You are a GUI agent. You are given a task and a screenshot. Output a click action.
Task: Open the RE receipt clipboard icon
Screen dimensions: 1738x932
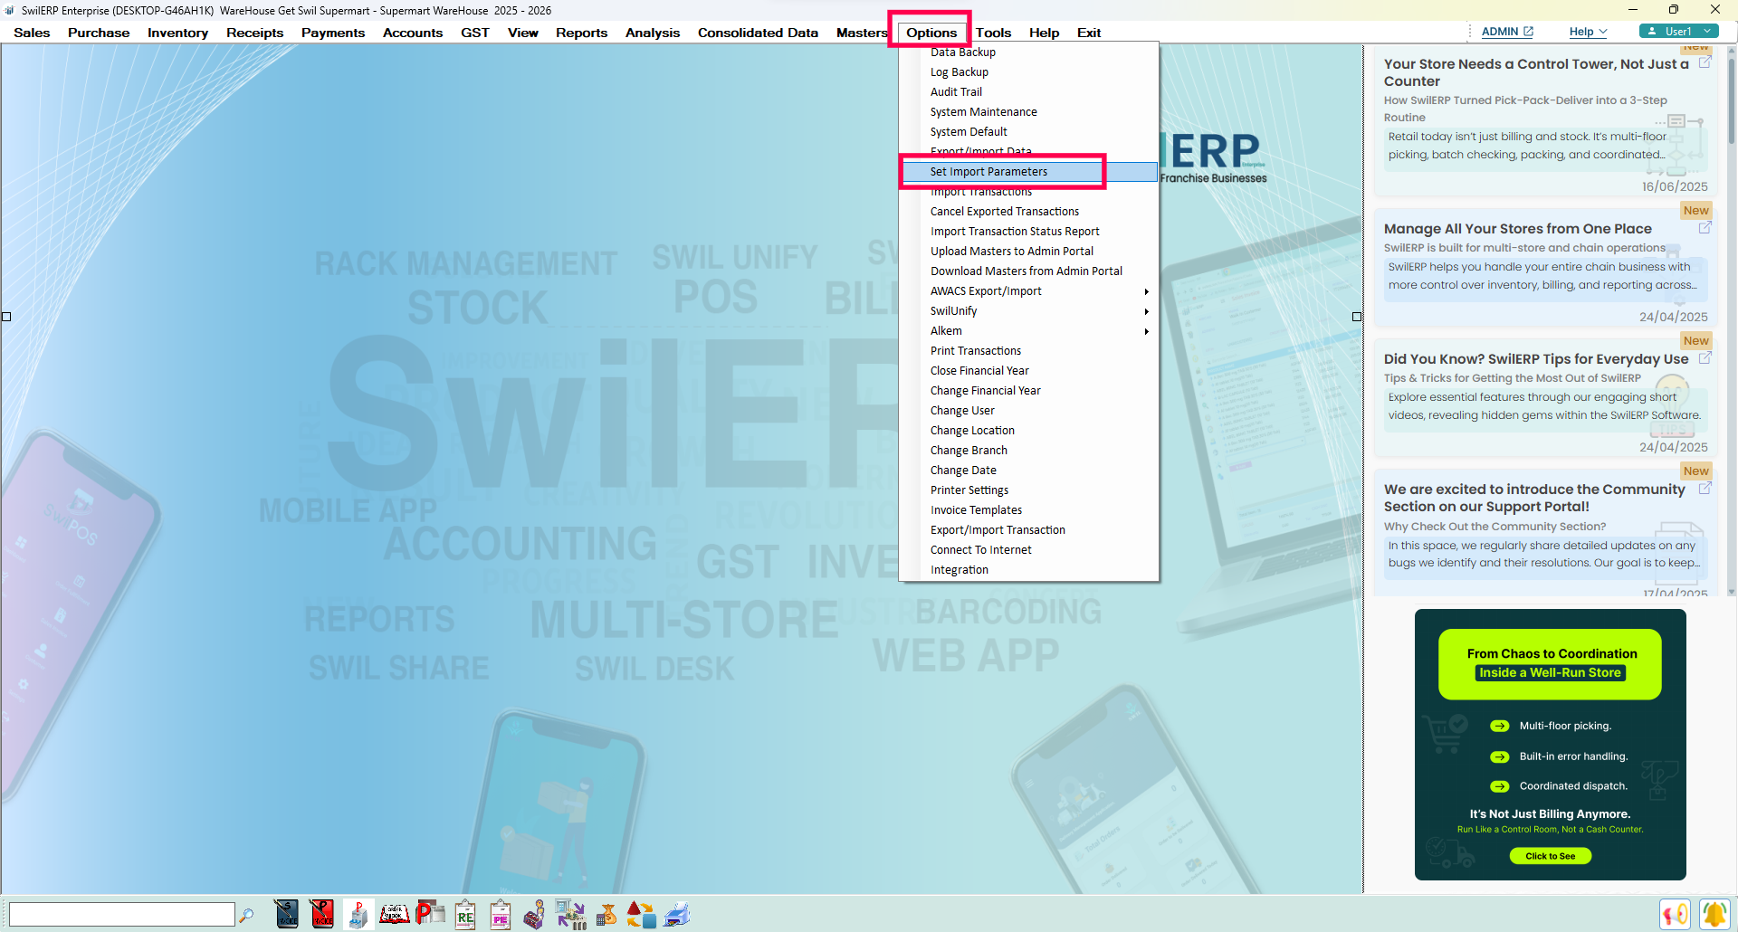(465, 914)
